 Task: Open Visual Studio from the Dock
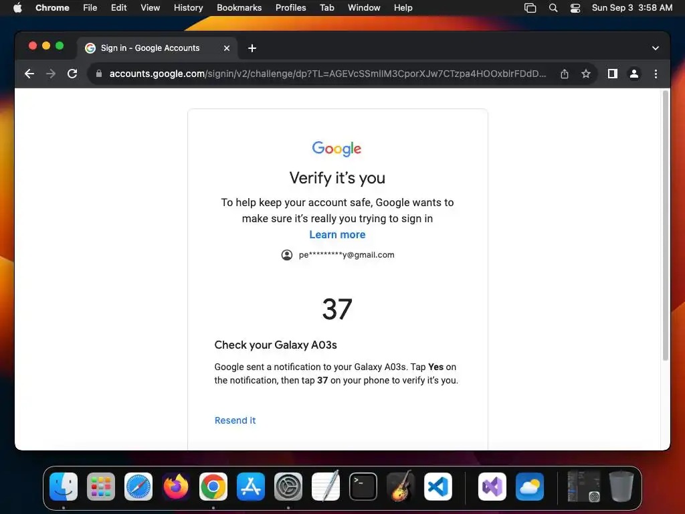(492, 487)
